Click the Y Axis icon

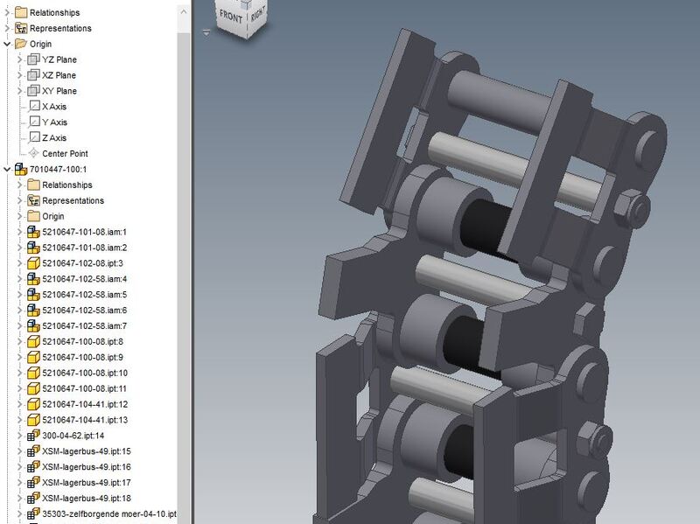pos(34,122)
